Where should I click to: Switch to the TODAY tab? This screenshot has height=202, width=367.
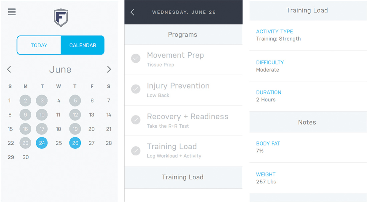point(39,45)
